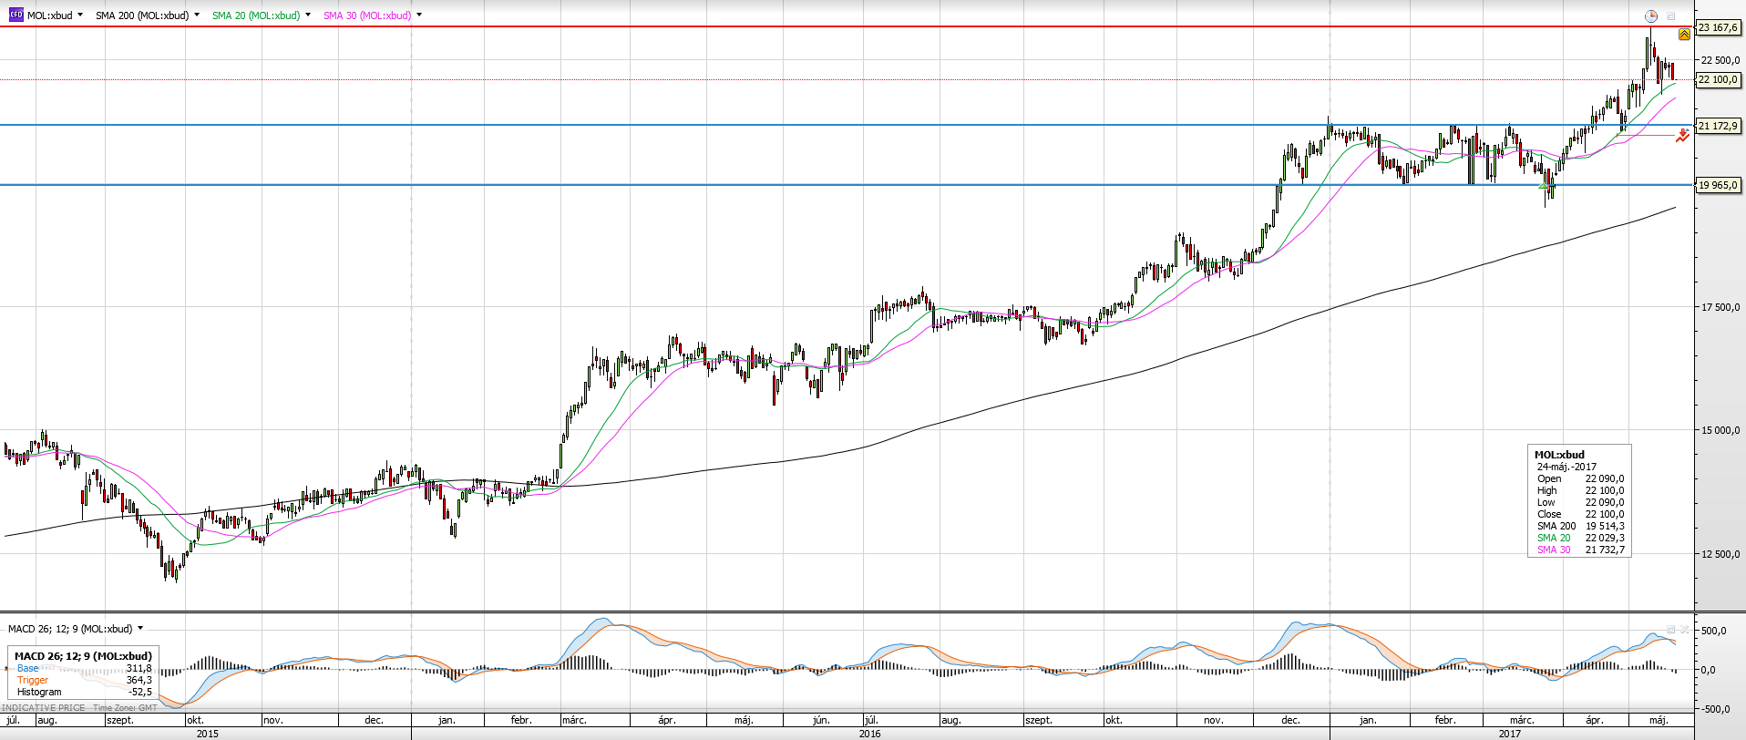Click the 2017 year label on timeline
This screenshot has width=1746, height=740.
click(x=1510, y=733)
